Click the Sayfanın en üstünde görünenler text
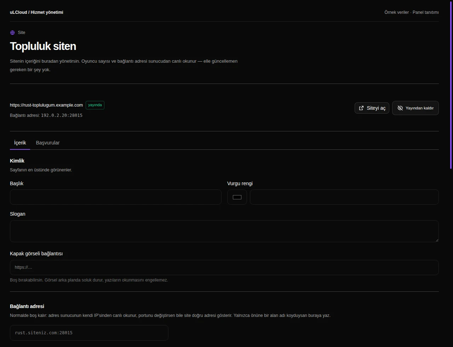Viewport: 453px width, 347px height. 41,170
